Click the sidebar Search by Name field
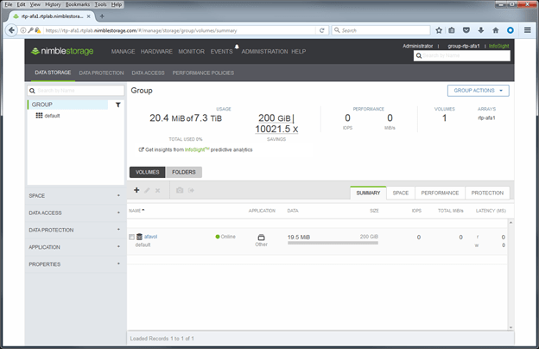Screen dimensions: 539x349 click(76, 91)
